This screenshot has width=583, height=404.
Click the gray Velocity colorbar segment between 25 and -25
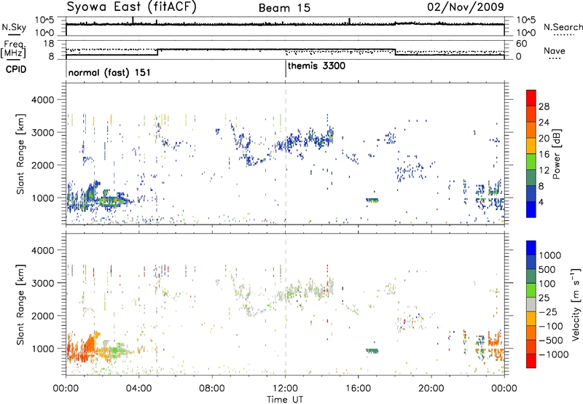531,304
